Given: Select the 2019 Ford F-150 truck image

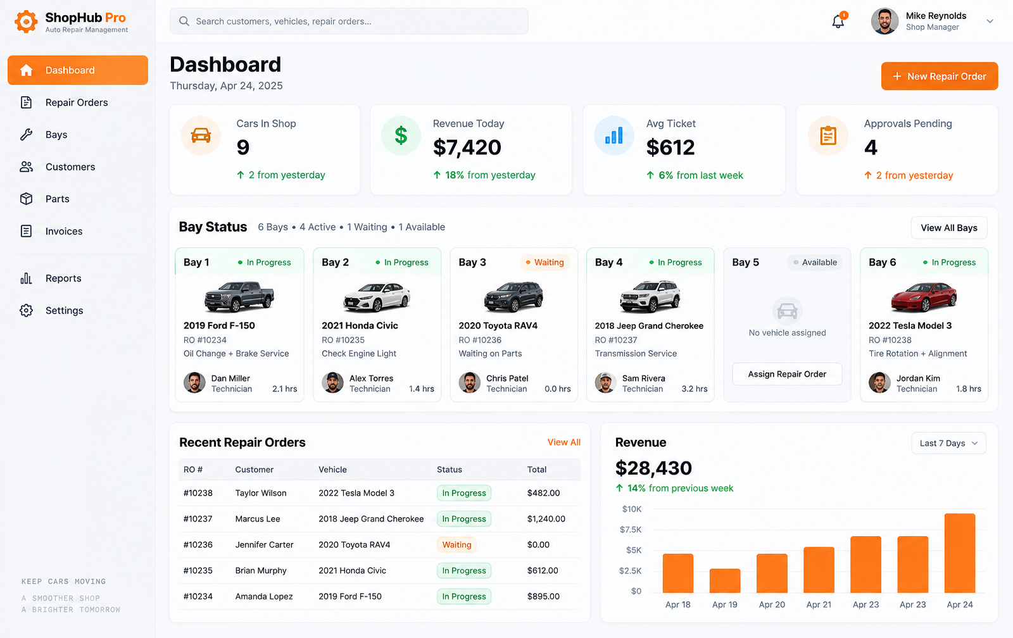Looking at the screenshot, I should coord(239,297).
